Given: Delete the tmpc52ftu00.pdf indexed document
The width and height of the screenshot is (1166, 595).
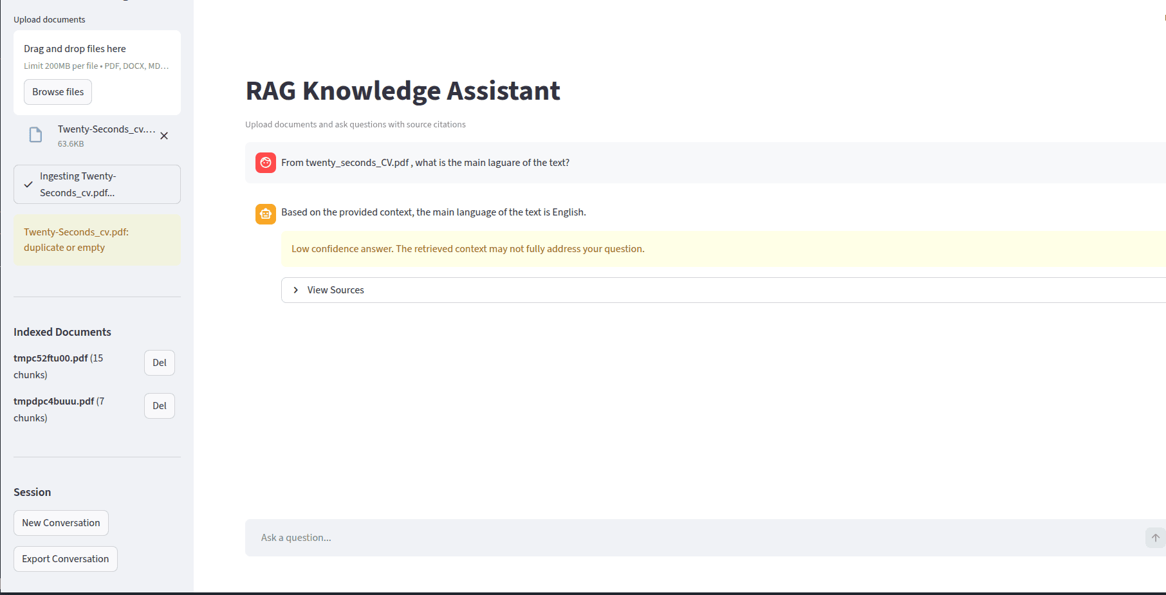Looking at the screenshot, I should tap(159, 362).
